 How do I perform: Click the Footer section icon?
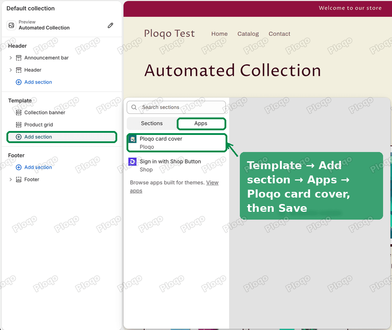(x=19, y=179)
